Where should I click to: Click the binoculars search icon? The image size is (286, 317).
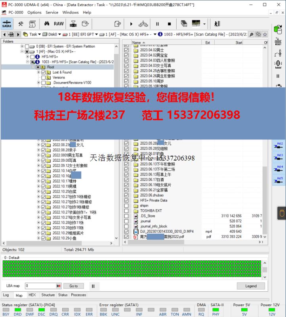coord(47,24)
